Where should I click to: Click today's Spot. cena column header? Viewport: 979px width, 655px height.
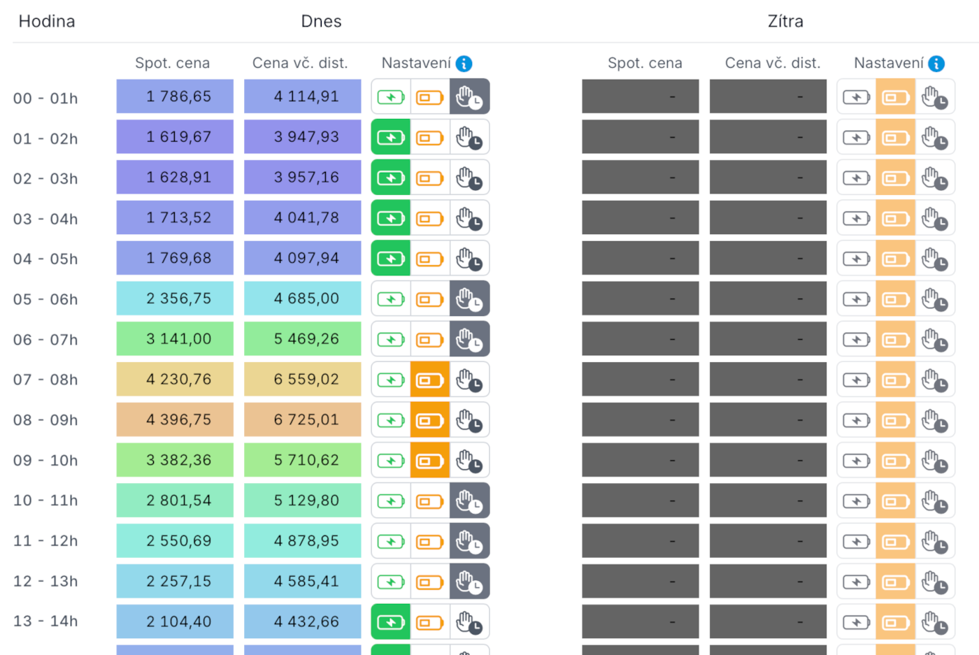tap(172, 63)
